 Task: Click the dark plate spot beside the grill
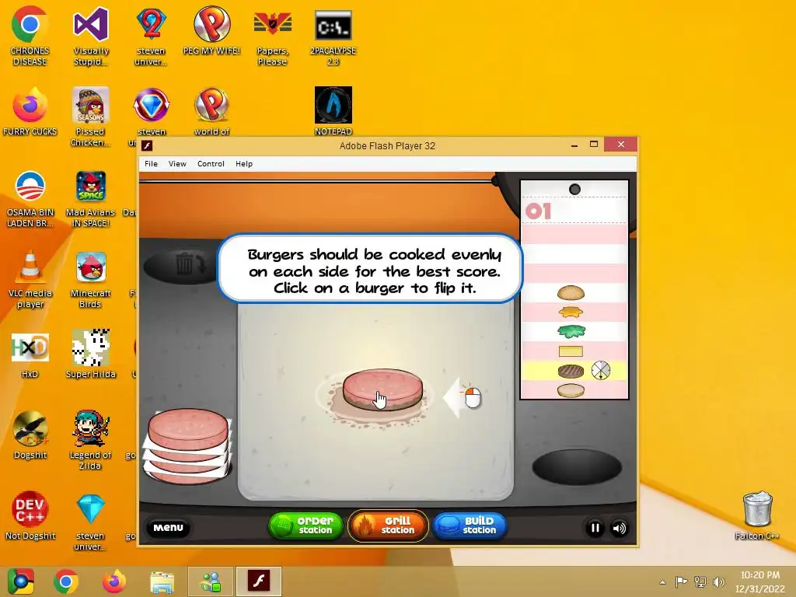tap(577, 467)
